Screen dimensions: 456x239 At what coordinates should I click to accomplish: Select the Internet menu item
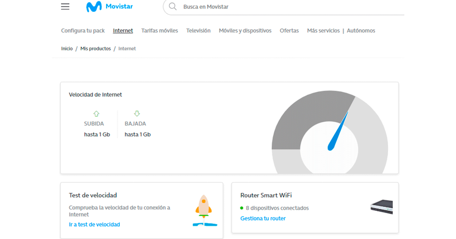(x=123, y=31)
